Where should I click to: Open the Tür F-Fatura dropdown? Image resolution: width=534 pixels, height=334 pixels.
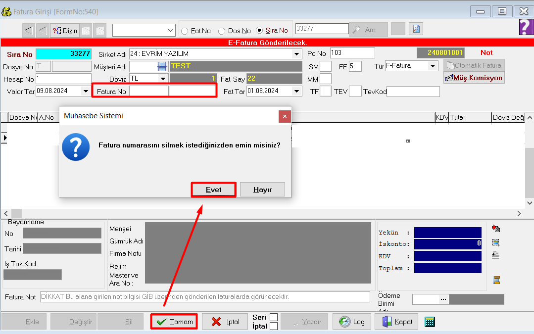coord(433,66)
